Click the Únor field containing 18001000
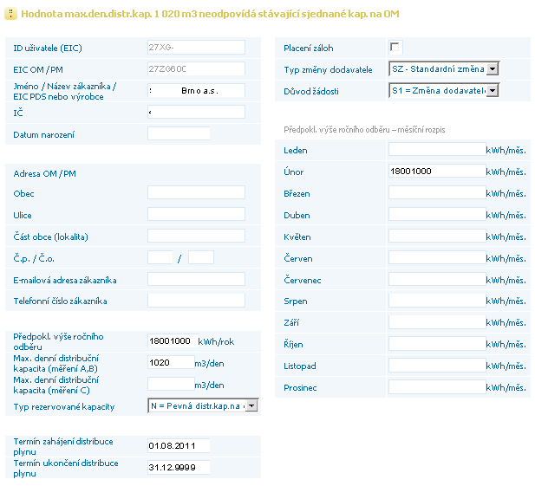This screenshot has width=535, height=486. (x=437, y=171)
